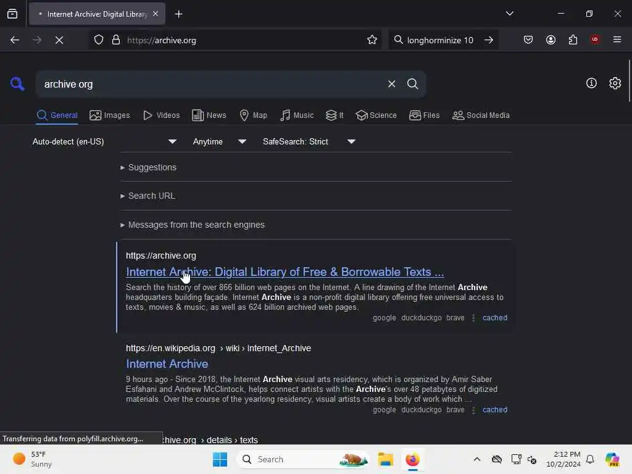Switch to the Images tab

pos(110,115)
